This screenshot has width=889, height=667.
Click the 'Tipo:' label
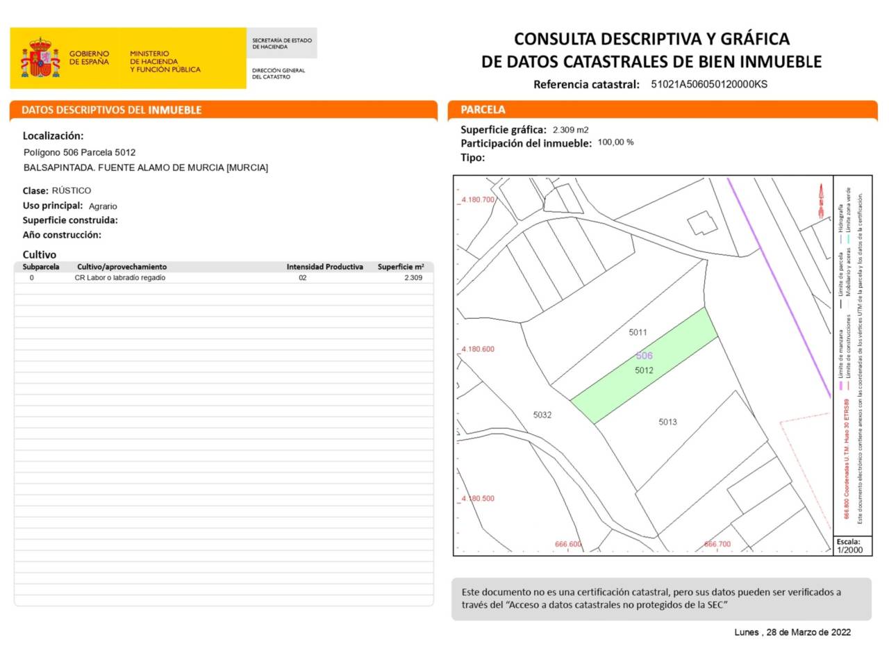pos(473,158)
